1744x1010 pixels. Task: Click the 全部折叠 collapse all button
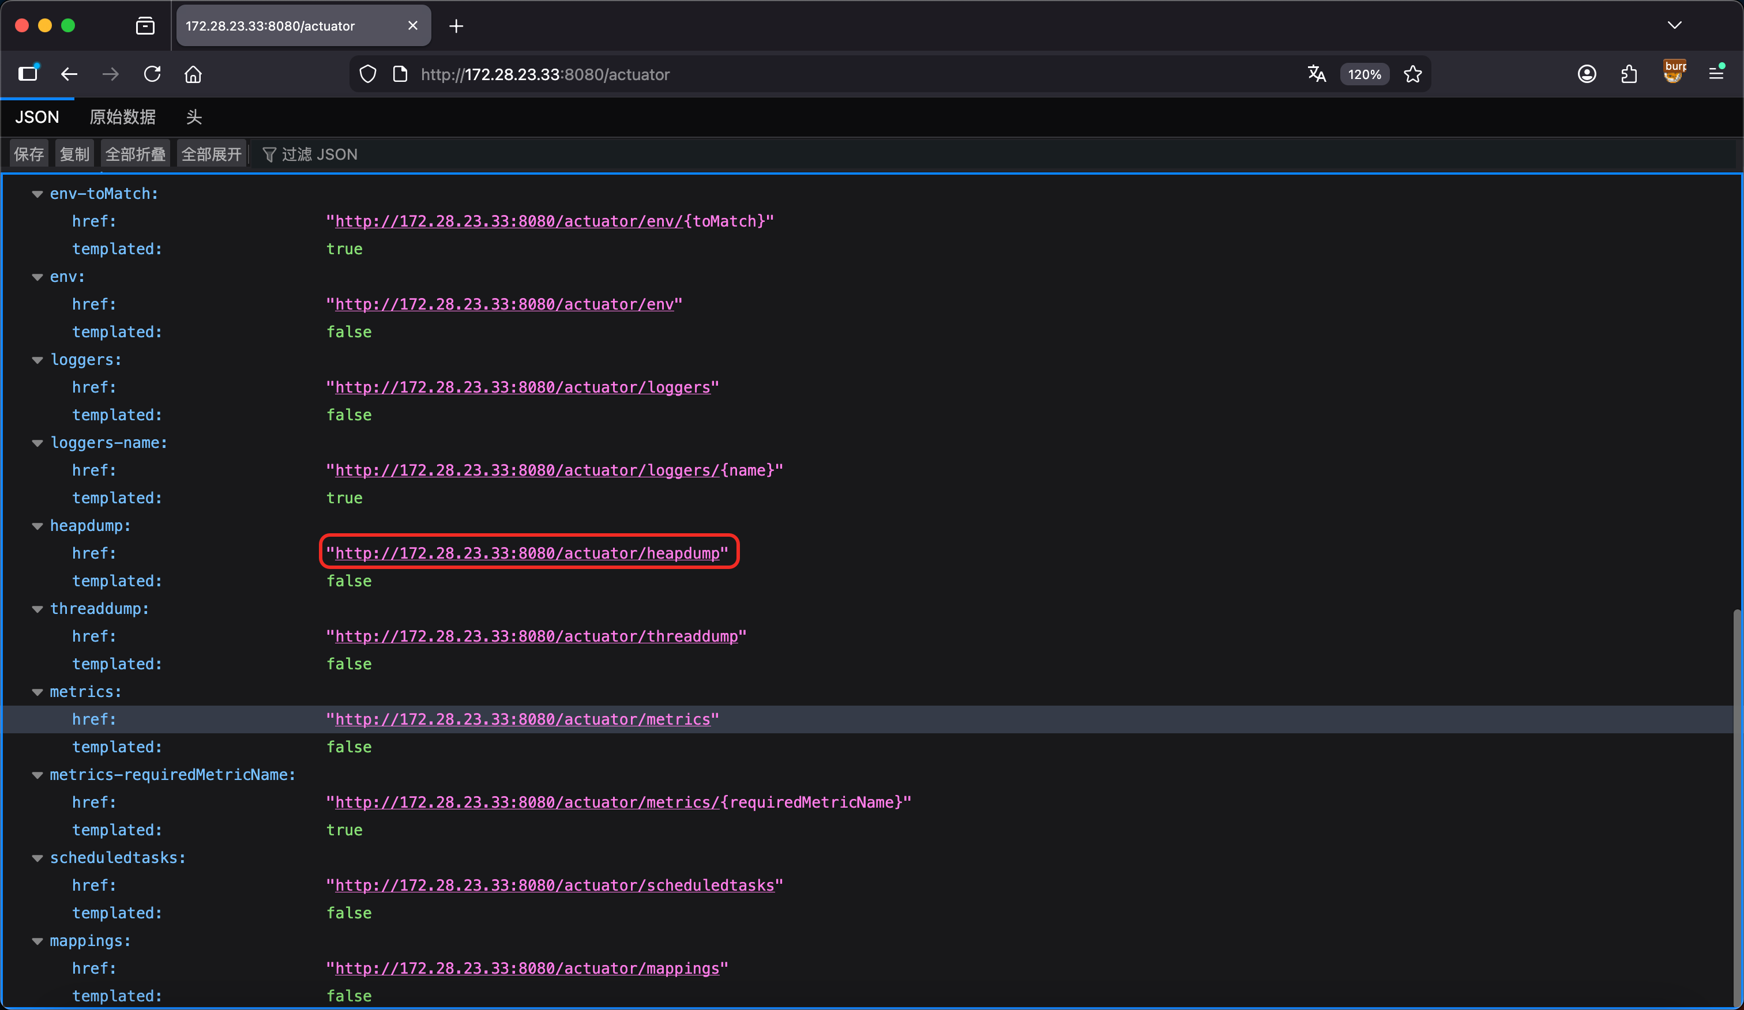click(136, 153)
